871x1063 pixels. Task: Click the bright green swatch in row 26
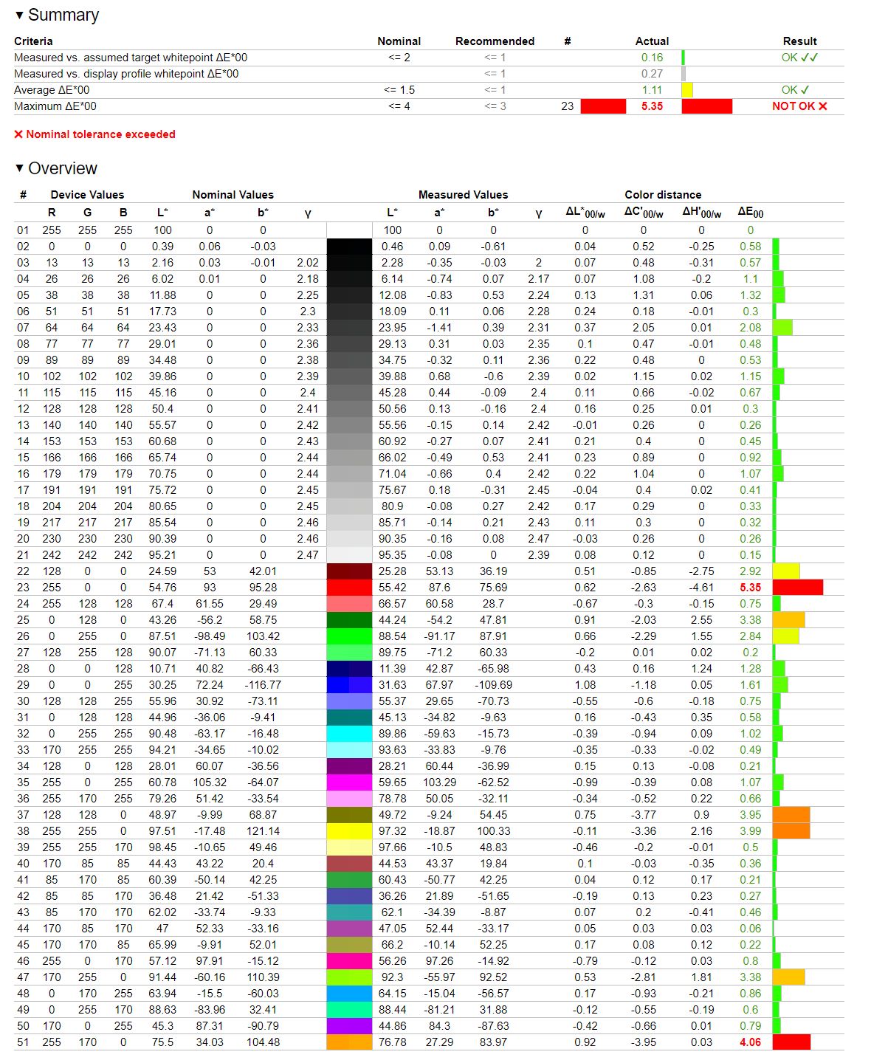(349, 636)
